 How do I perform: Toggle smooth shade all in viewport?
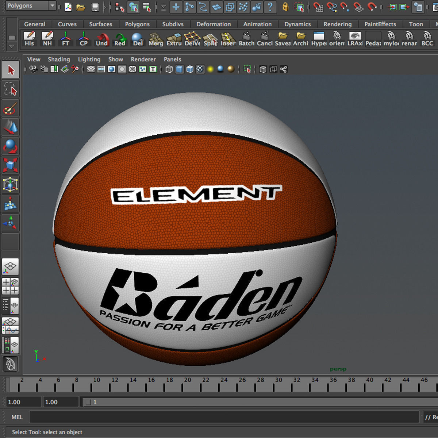click(180, 69)
